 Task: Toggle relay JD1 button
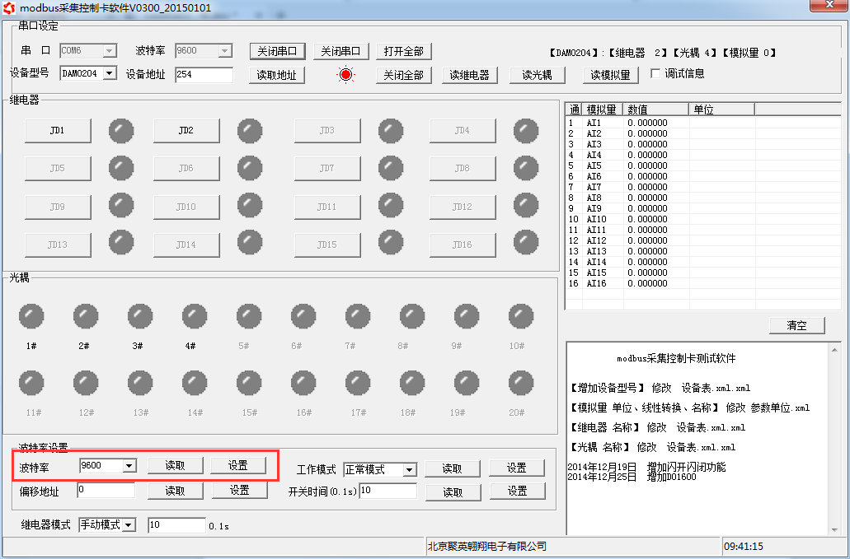[x=58, y=131]
